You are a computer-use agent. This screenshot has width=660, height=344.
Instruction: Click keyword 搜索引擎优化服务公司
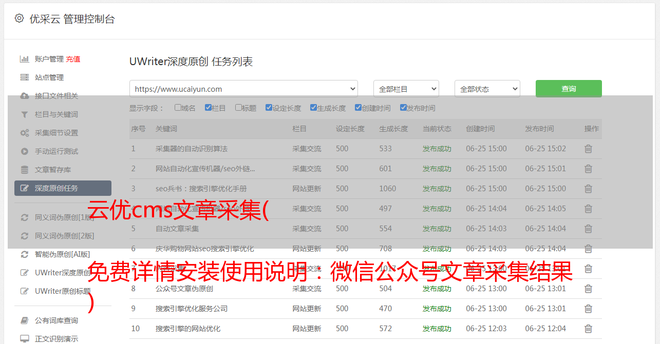(192, 309)
